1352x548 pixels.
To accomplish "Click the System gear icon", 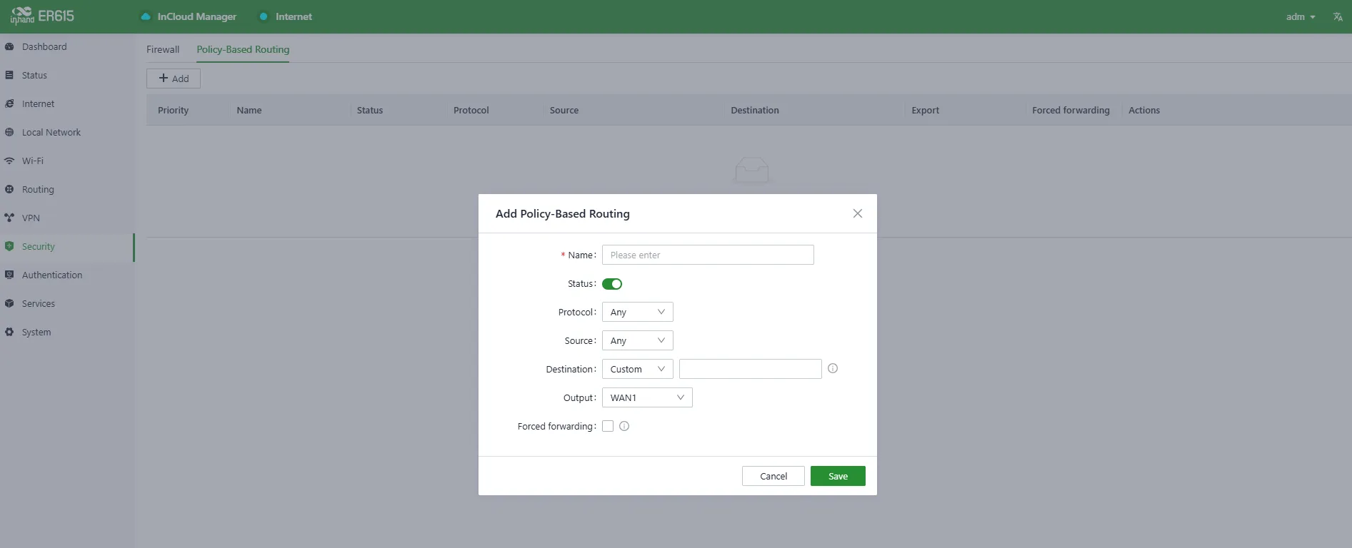I will point(9,332).
